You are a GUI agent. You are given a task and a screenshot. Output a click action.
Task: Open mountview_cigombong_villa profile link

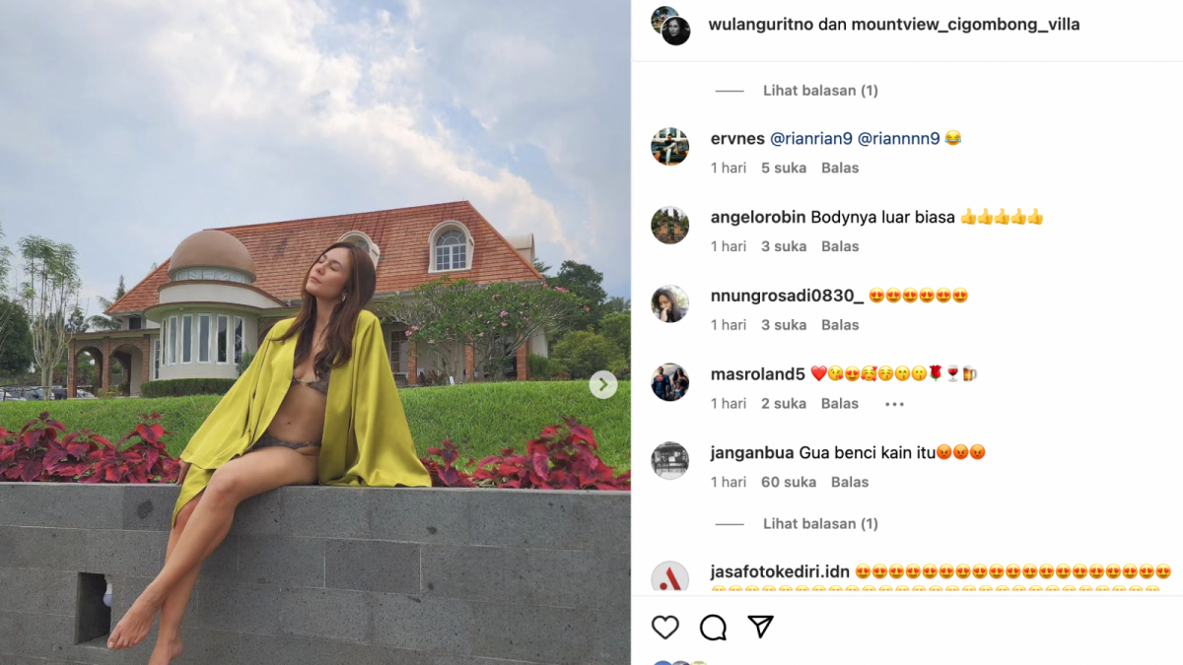965,25
